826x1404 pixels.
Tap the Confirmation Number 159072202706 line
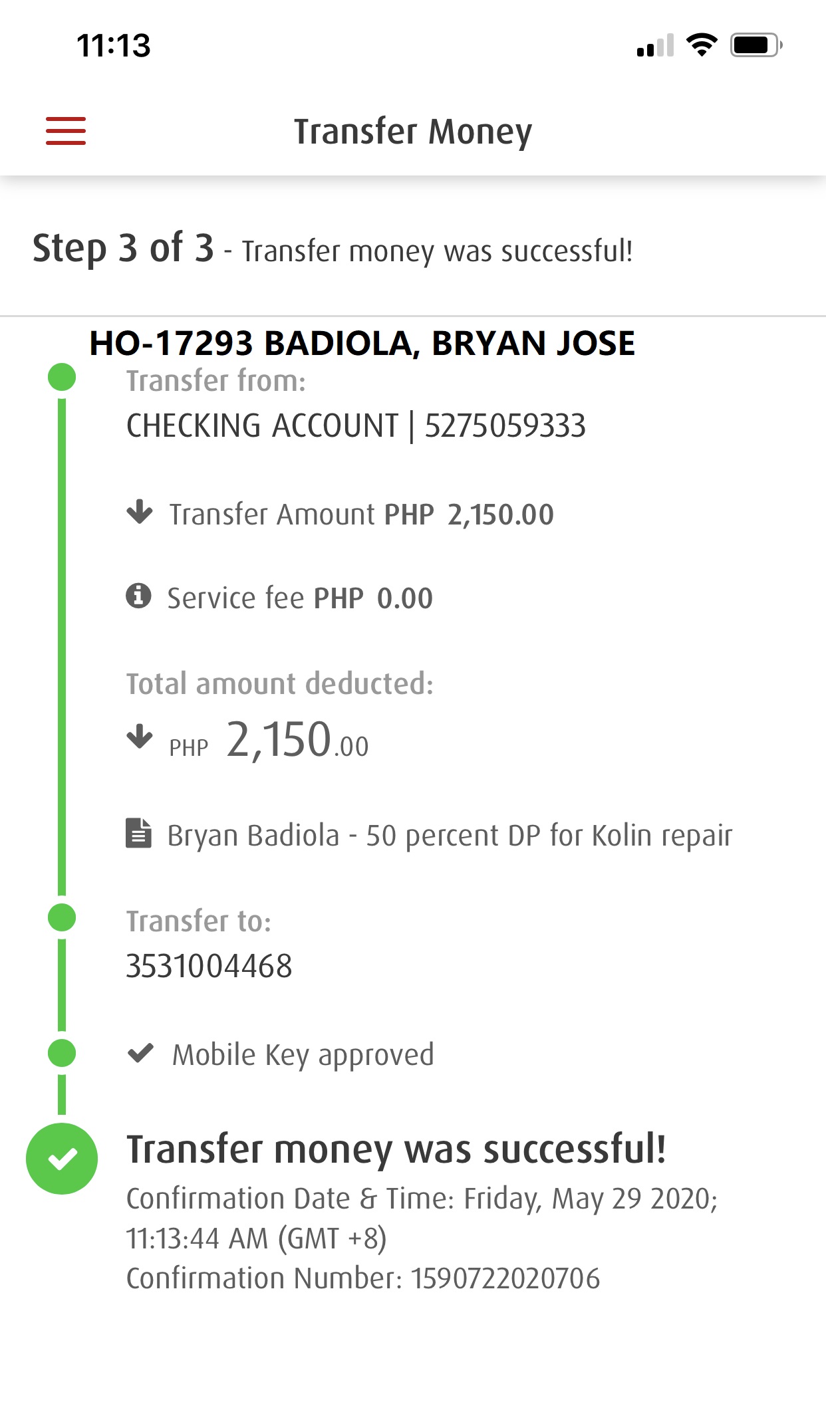[x=363, y=1278]
